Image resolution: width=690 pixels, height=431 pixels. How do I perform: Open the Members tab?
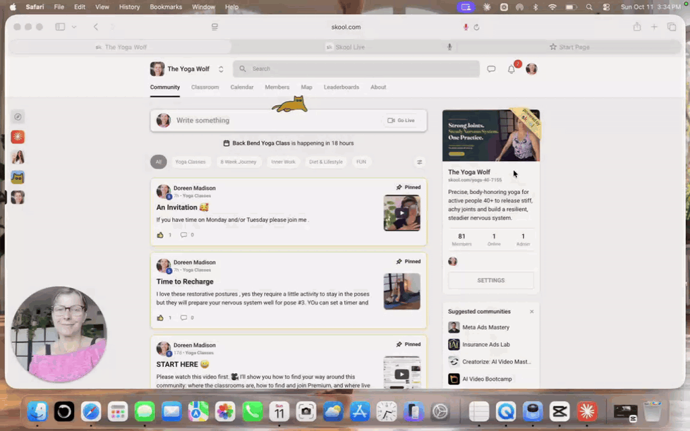click(277, 87)
